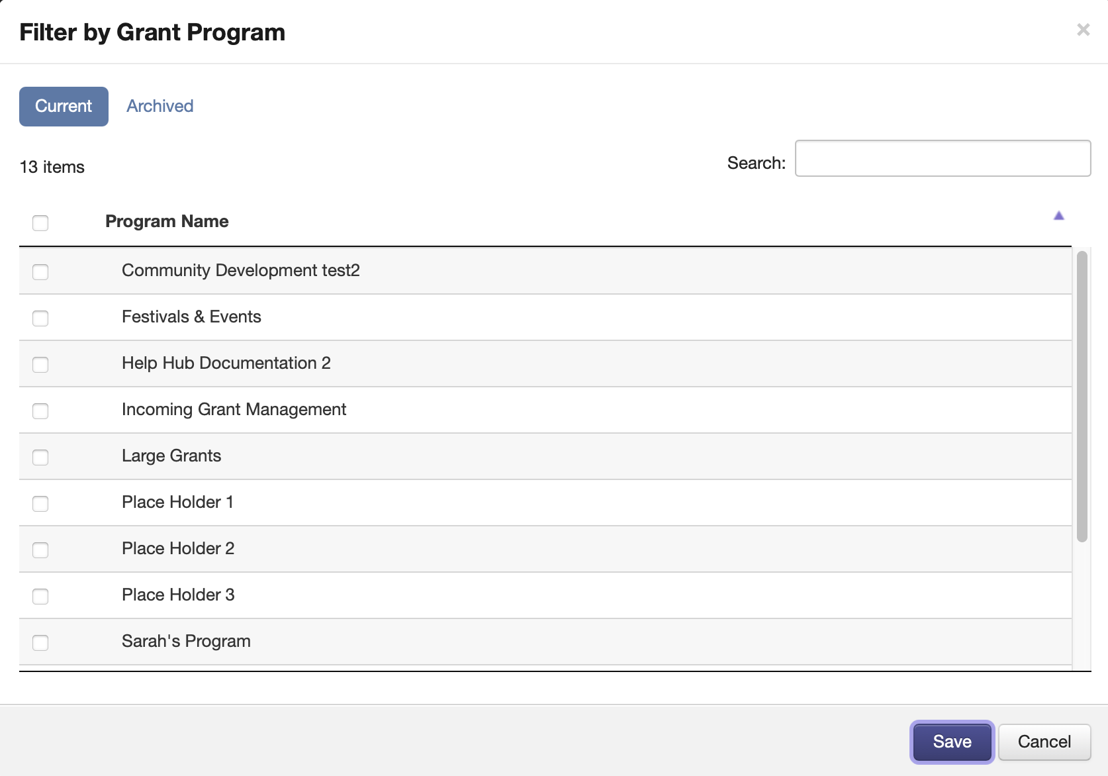
Task: Enable the Incoming Grant Management checkbox
Action: [x=40, y=411]
